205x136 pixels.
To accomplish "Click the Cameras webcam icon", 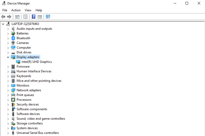I will point(13,43).
